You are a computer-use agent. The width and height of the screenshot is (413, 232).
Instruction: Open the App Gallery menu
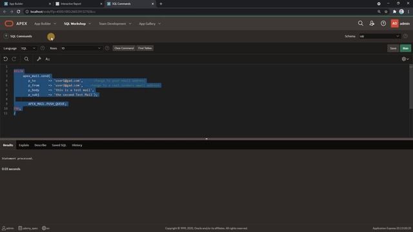point(150,24)
